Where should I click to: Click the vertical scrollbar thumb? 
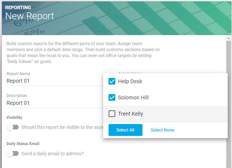(228, 104)
